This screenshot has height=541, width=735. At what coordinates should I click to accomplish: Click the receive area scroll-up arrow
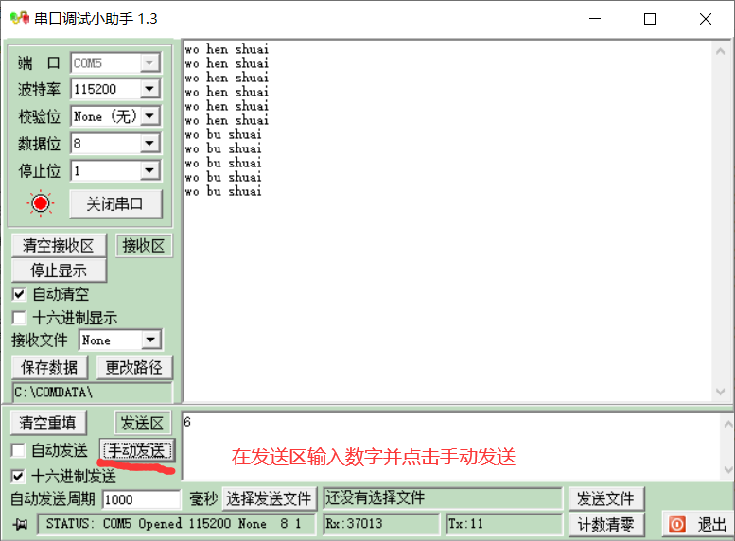coord(721,52)
